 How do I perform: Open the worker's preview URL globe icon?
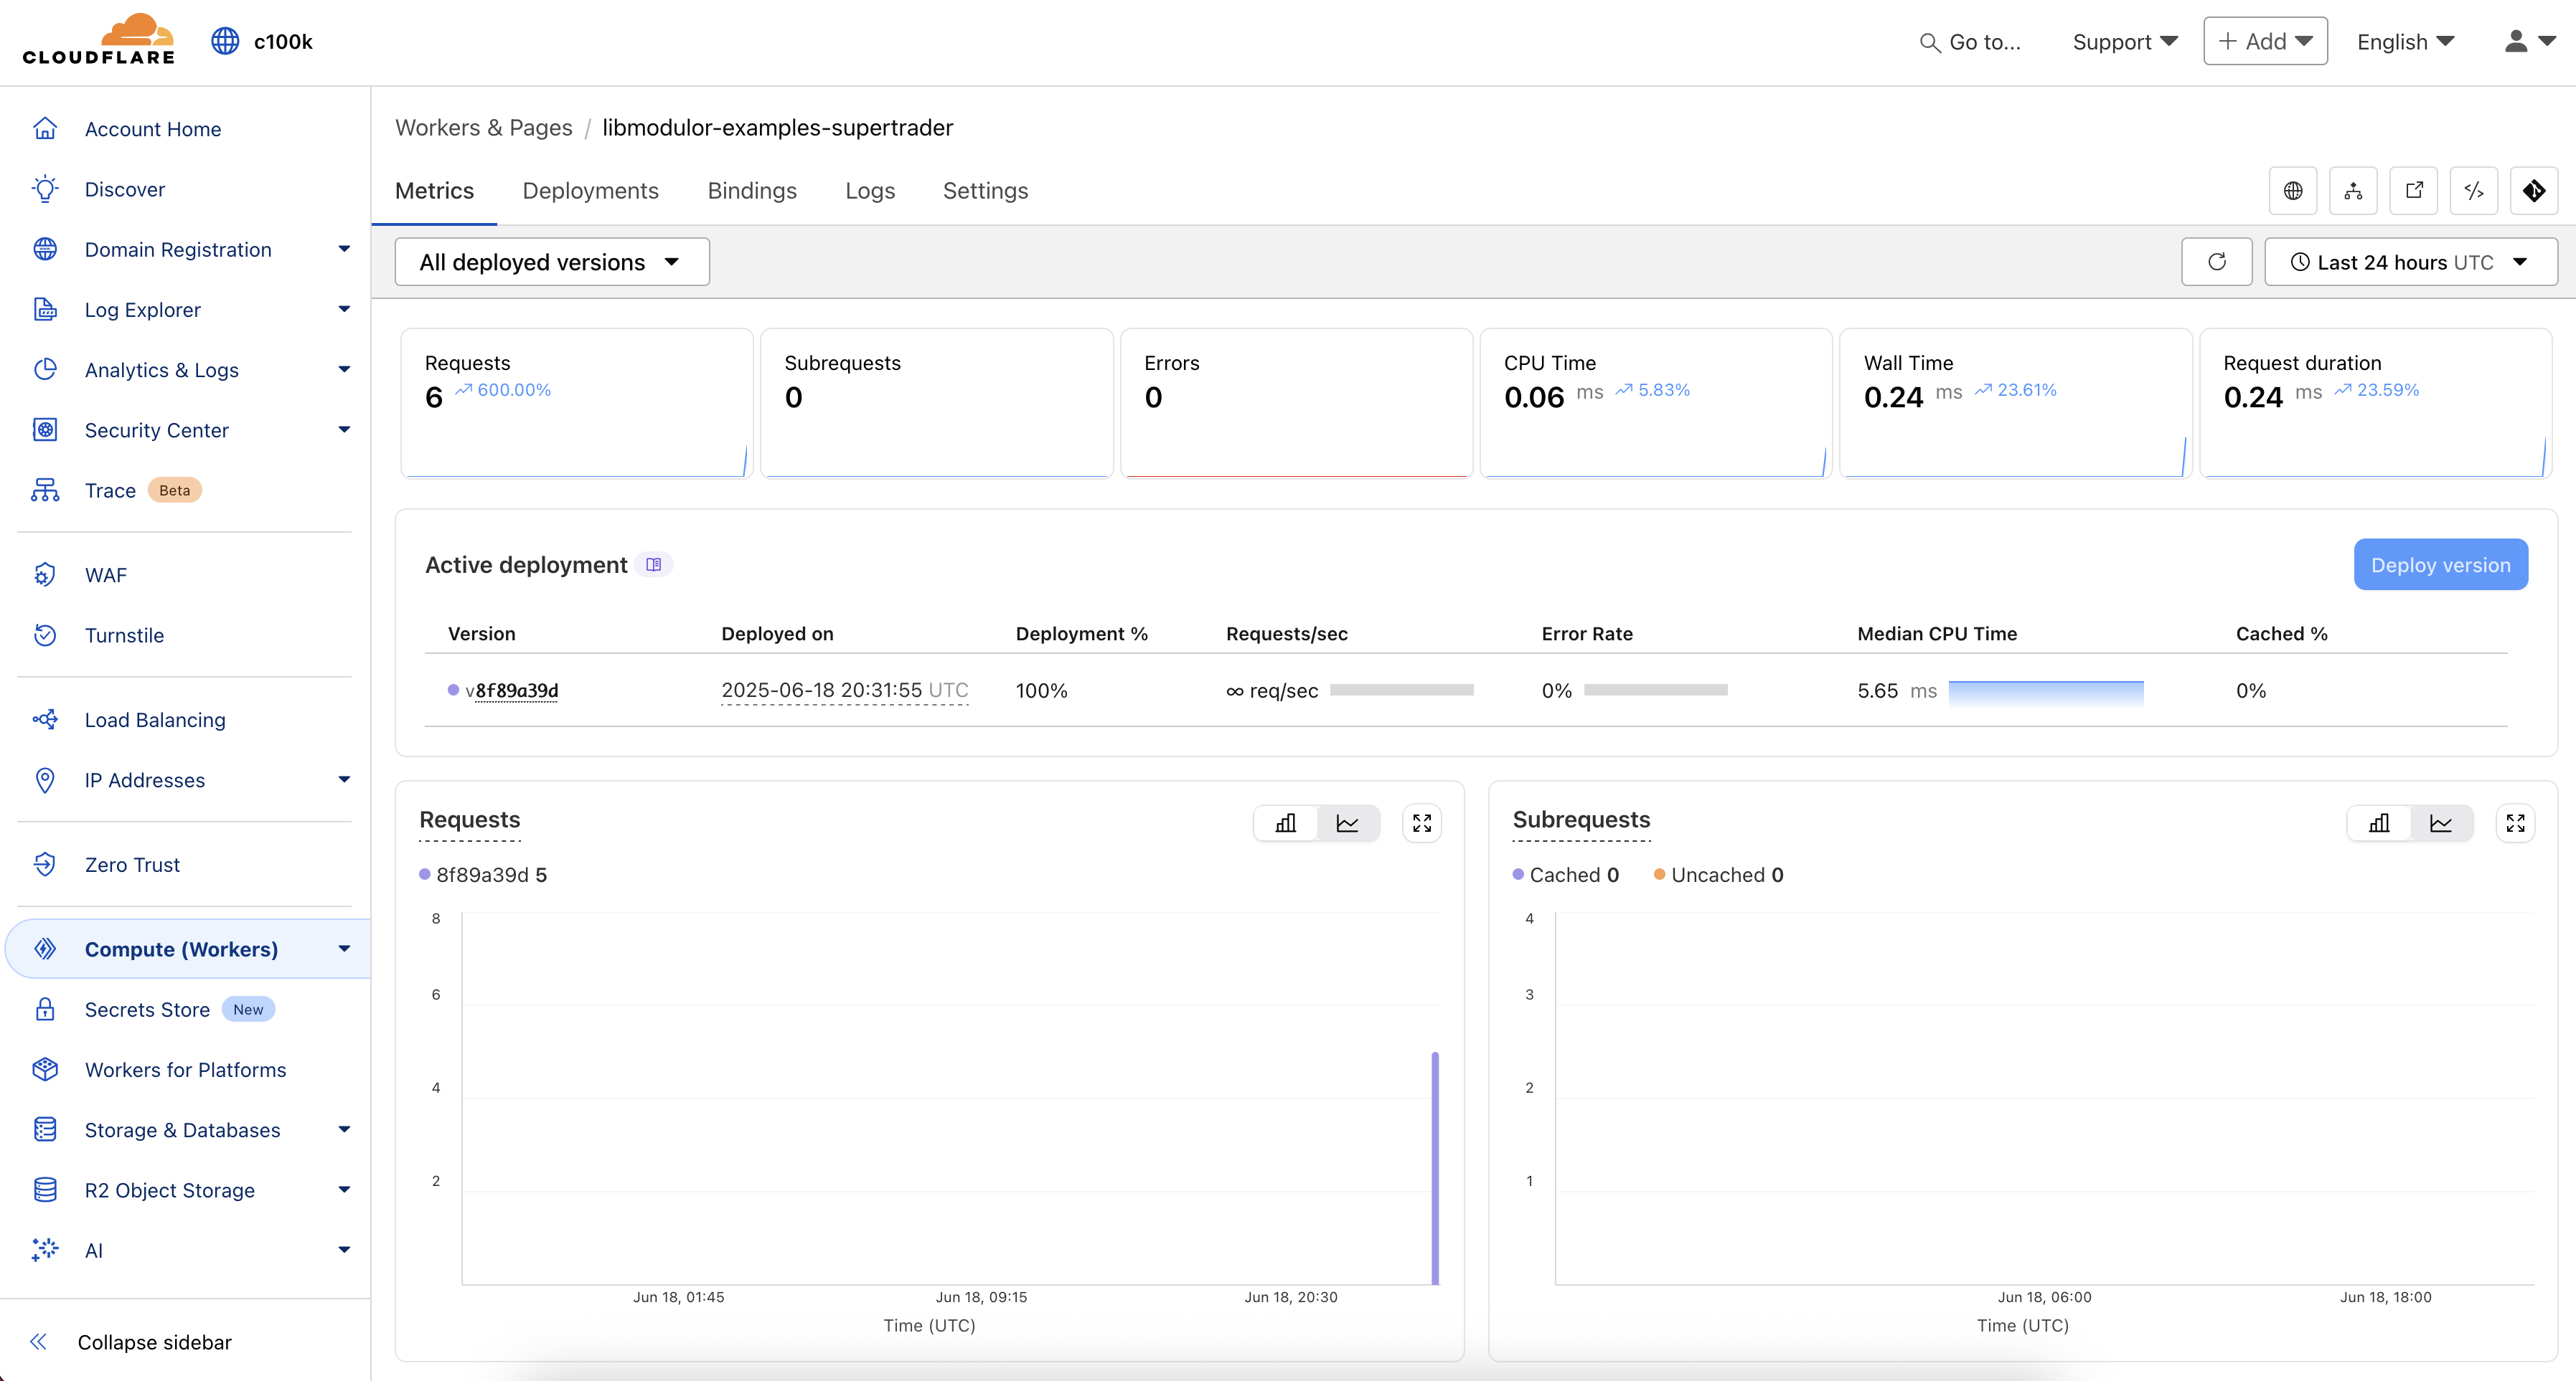click(x=2293, y=190)
